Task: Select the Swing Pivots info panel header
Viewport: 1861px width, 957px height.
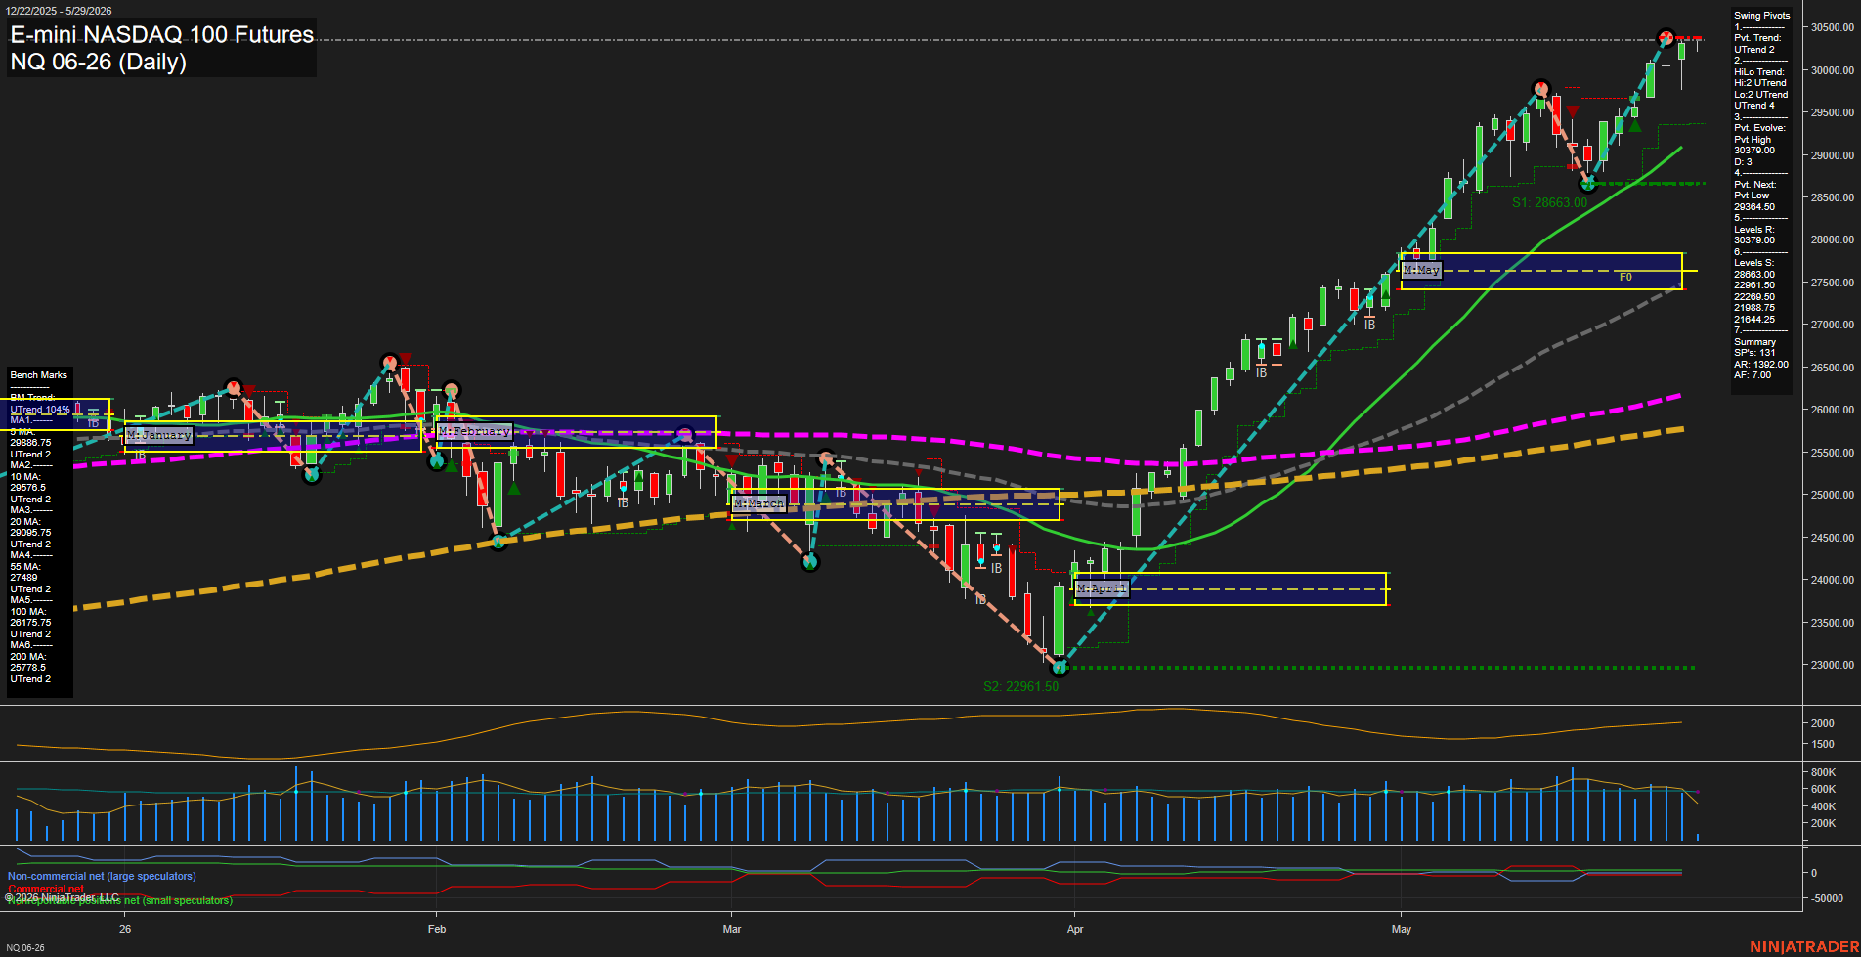Action: pos(1761,16)
